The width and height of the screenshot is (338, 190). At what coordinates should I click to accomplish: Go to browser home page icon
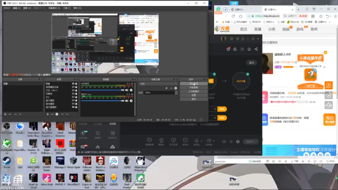coord(240,16)
